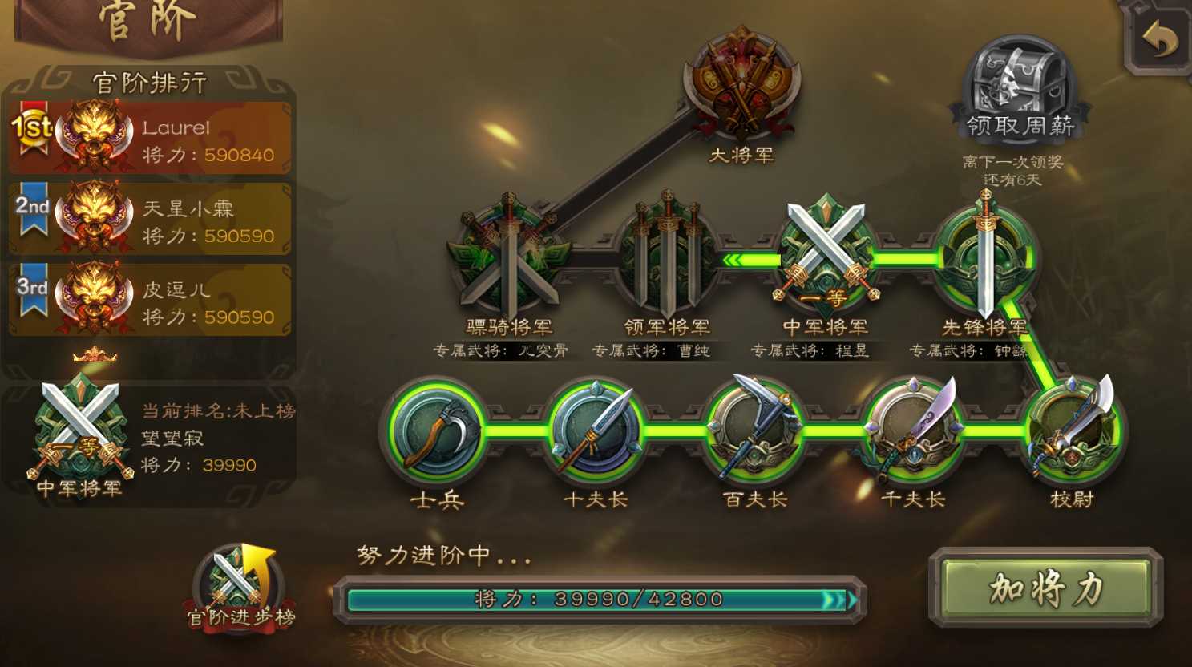Click the 将力 39990/42800 progress bar
1192x667 pixels.
pyautogui.click(x=600, y=600)
